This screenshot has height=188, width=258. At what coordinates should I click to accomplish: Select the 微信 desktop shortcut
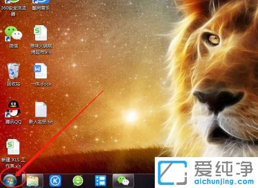coord(13,37)
